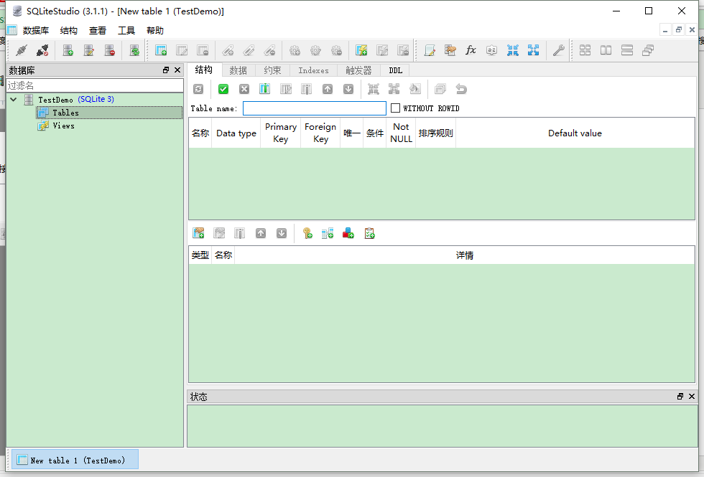Switch to the 结构 tab

[204, 70]
